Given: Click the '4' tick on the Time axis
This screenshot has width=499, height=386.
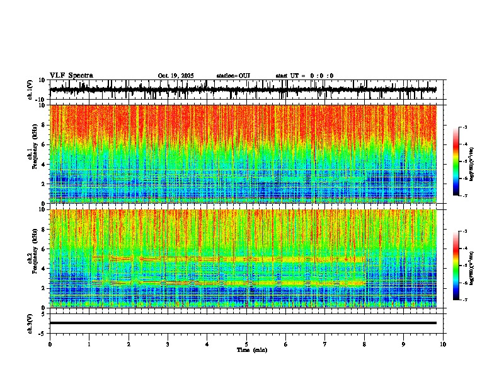Looking at the screenshot, I should click(x=207, y=344).
